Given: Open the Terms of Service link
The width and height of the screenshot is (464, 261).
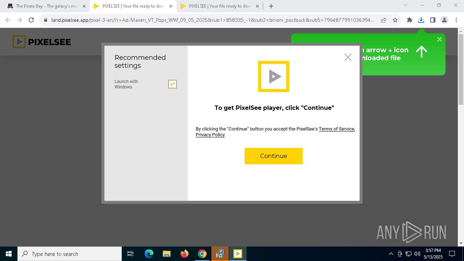Looking at the screenshot, I should coord(336,129).
